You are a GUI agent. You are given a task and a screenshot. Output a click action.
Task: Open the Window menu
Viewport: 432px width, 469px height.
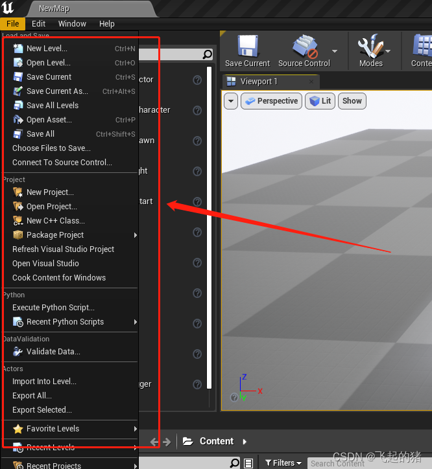point(72,23)
